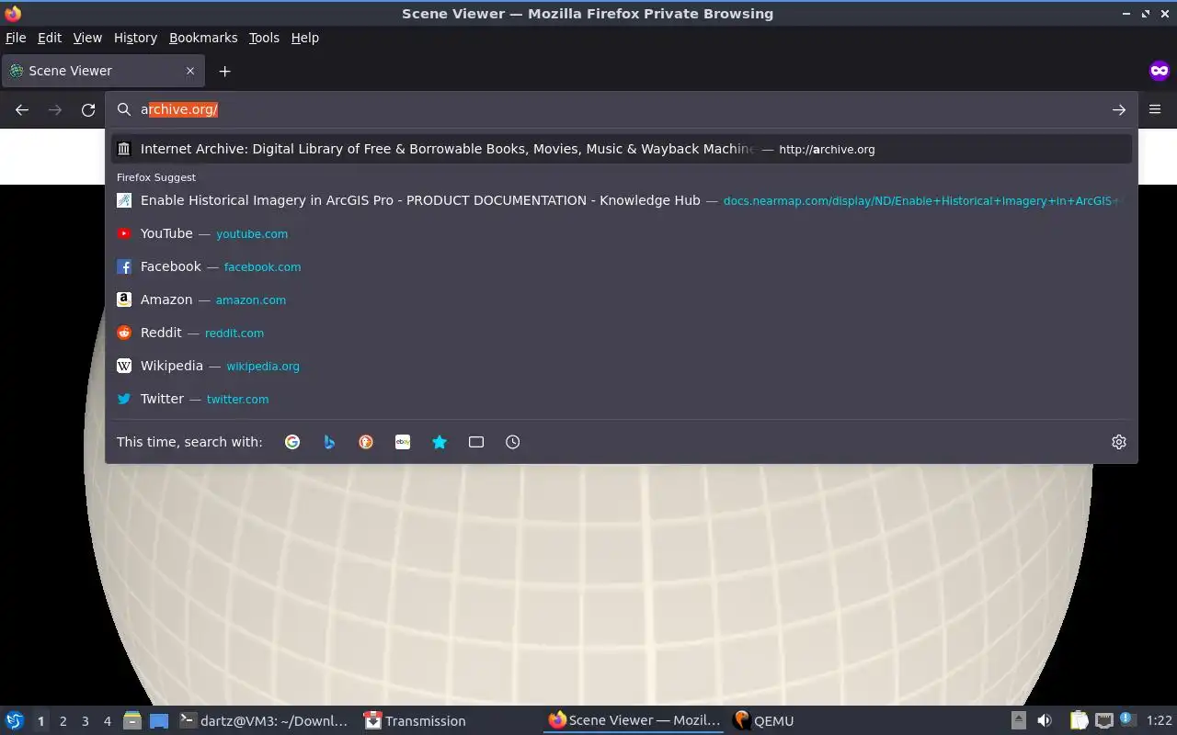Search with DuckDuckGo this time
Image resolution: width=1177 pixels, height=735 pixels.
point(366,442)
